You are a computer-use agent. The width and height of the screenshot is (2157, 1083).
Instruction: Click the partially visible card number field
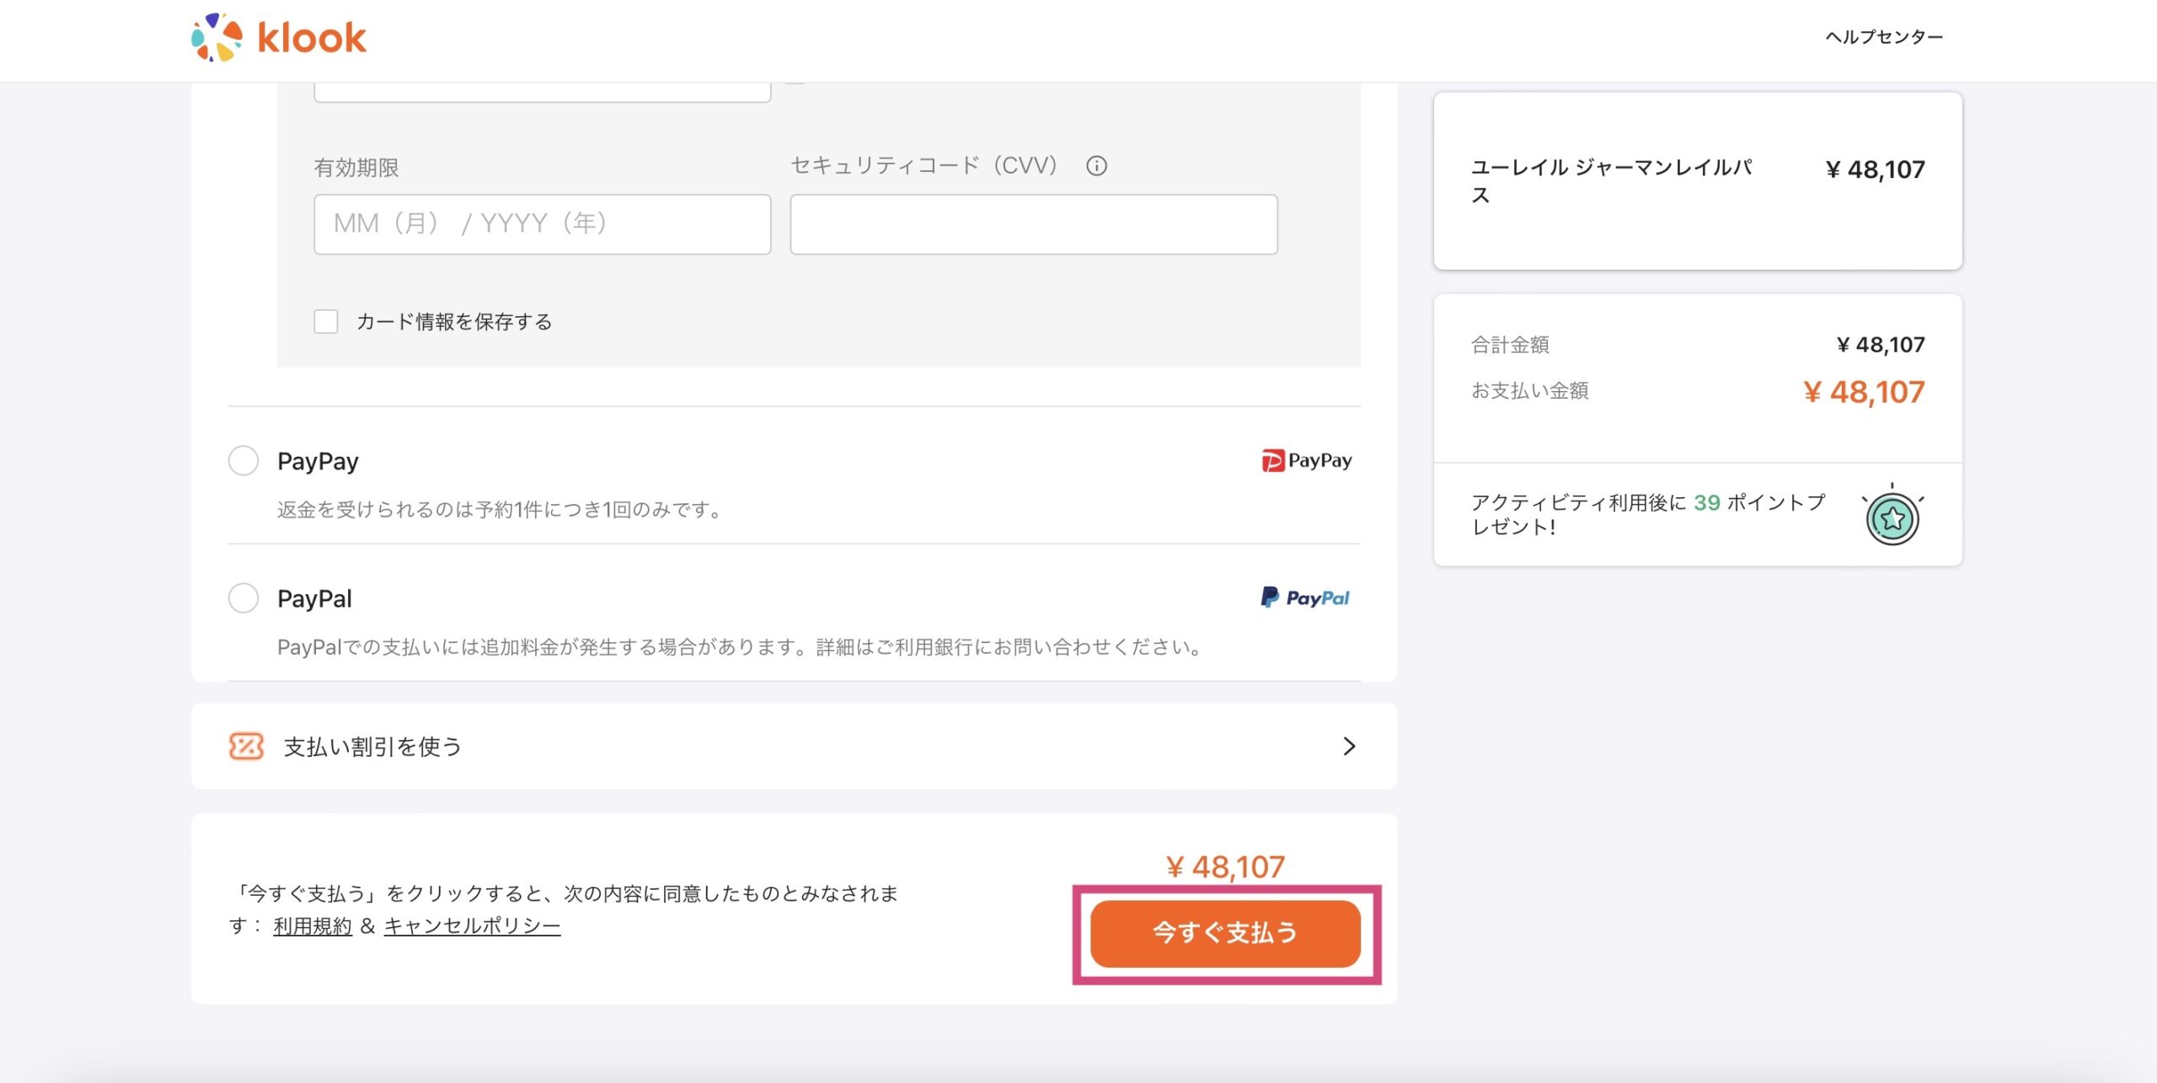542,92
